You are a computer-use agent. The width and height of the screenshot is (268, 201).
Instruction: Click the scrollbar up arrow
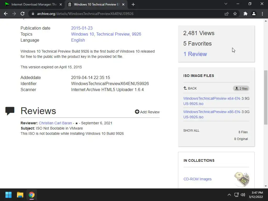(x=266, y=21)
